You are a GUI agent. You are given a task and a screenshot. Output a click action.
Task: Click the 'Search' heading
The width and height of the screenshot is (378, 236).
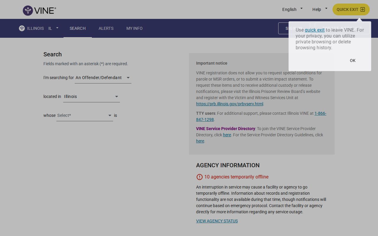coord(53,54)
